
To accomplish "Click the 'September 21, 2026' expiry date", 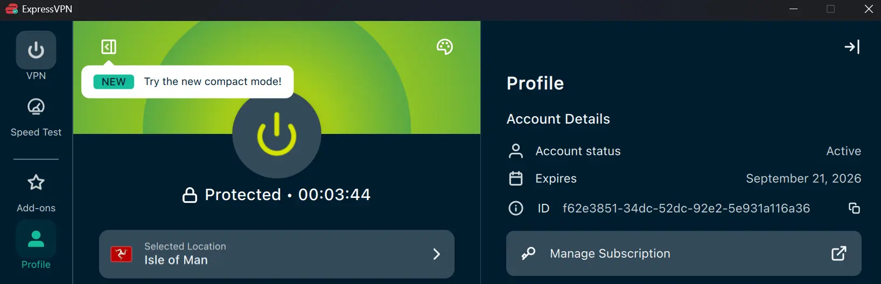I will [803, 179].
